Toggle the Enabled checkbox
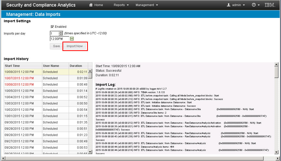This screenshot has height=161, width=281. pyautogui.click(x=52, y=27)
